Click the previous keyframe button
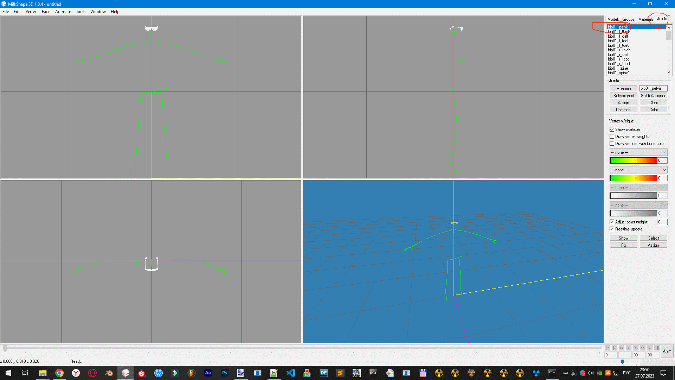675x380 pixels. (615, 348)
